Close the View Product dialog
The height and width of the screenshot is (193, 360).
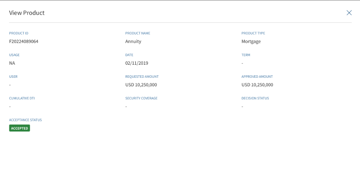coord(349,13)
